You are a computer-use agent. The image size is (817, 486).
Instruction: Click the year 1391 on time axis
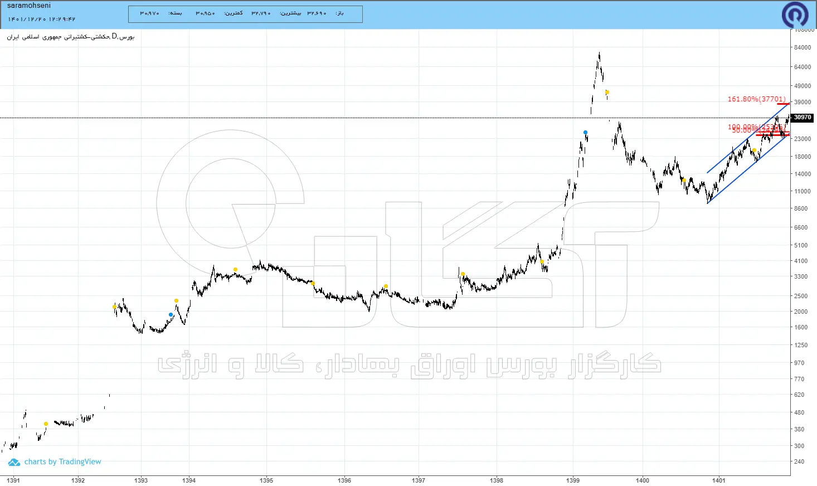coord(13,480)
